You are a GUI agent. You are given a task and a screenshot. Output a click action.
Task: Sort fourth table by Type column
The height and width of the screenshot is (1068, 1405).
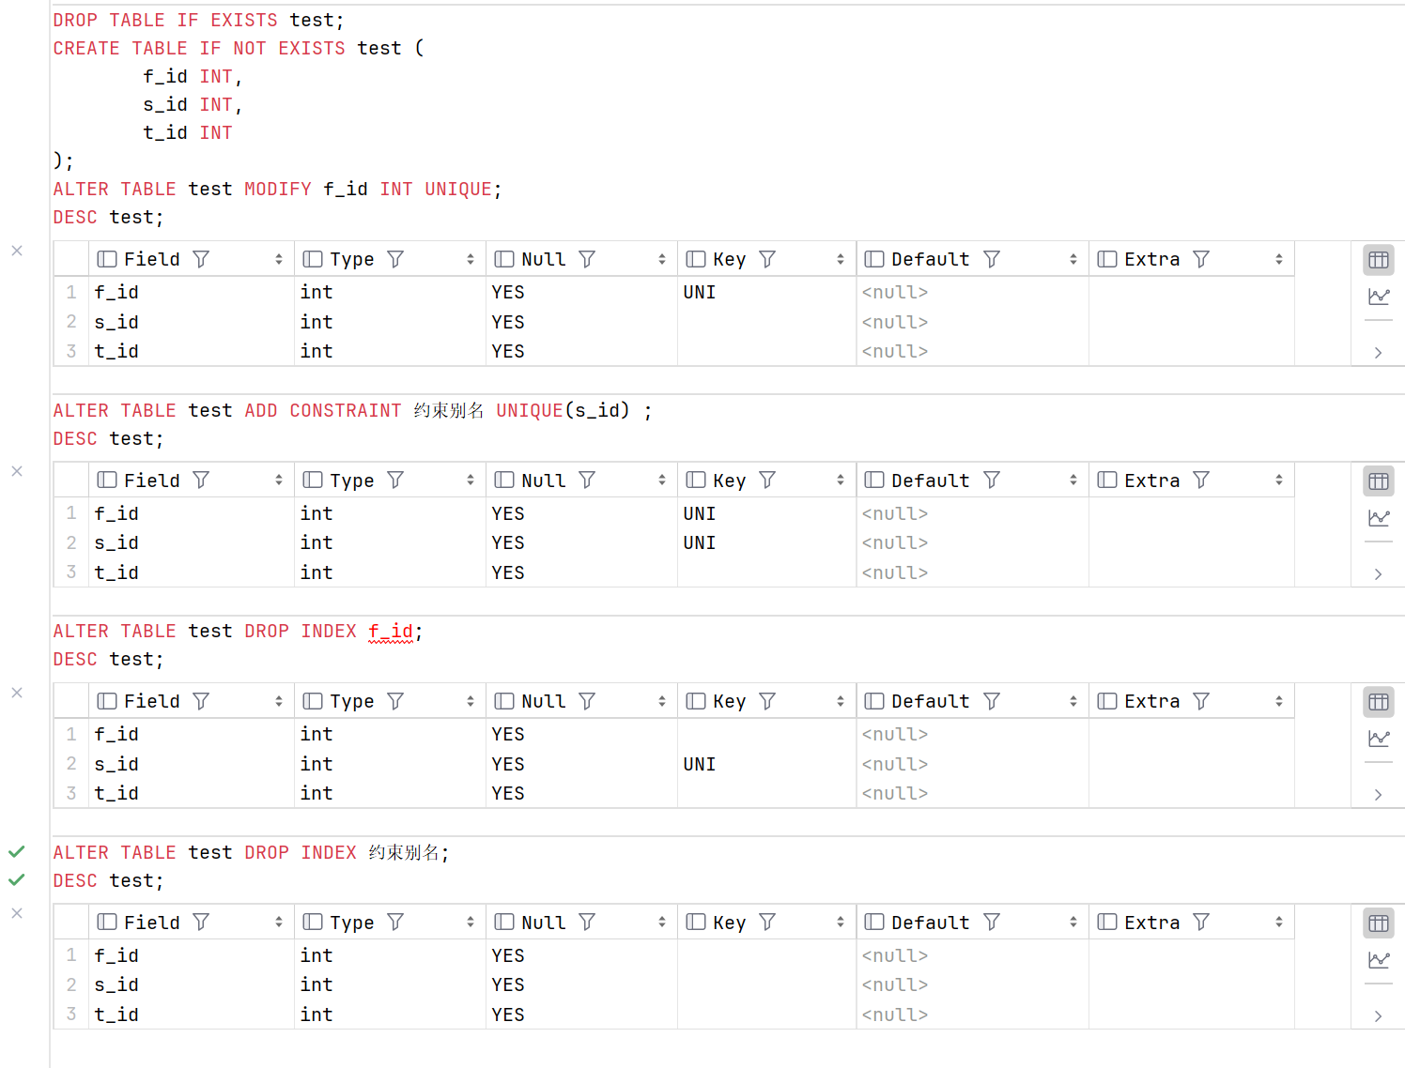(471, 923)
